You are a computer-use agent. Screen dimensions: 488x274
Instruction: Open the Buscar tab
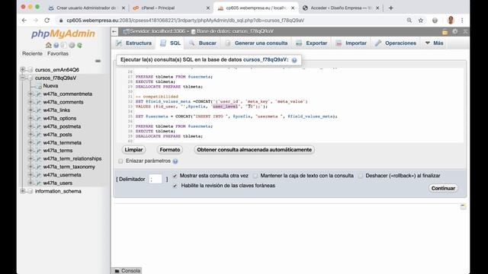pyautogui.click(x=203, y=43)
